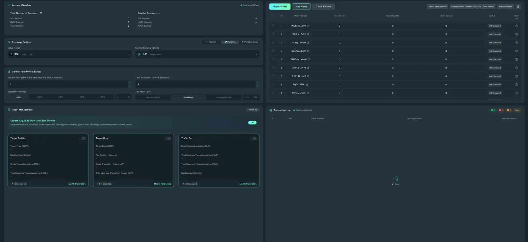Delete wallet row 2 with trash icon
Image resolution: width=528 pixels, height=242 pixels.
click(x=516, y=34)
